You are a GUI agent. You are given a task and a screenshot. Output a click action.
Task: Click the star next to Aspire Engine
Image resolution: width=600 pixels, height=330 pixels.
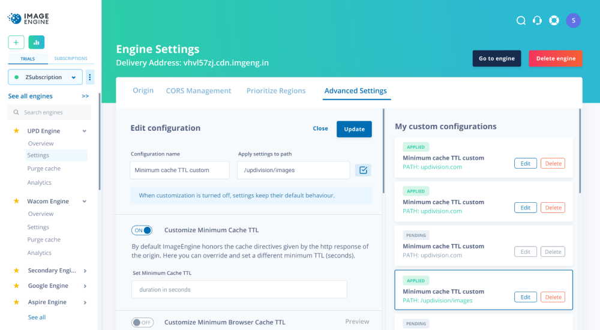pos(16,302)
